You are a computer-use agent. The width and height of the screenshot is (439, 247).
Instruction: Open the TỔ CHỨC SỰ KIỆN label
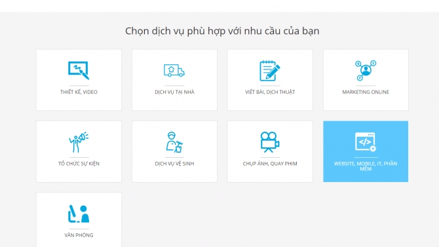(x=79, y=164)
